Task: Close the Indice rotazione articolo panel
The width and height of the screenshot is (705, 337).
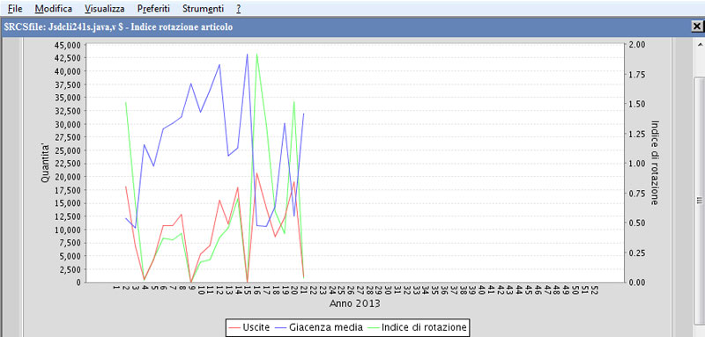Action: [x=698, y=27]
